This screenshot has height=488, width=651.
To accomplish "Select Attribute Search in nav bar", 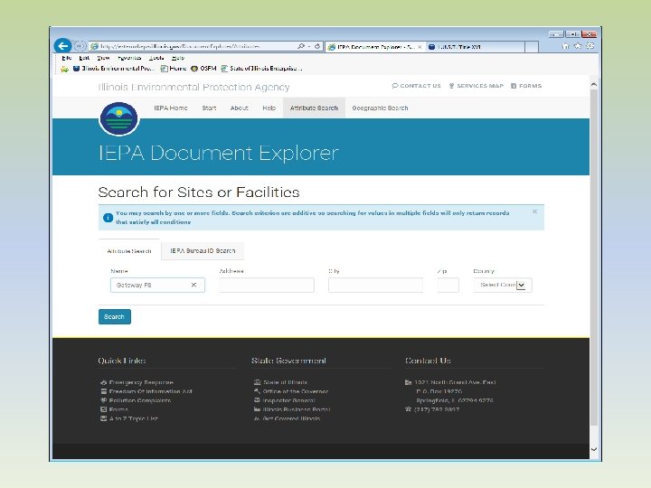I will pos(314,108).
